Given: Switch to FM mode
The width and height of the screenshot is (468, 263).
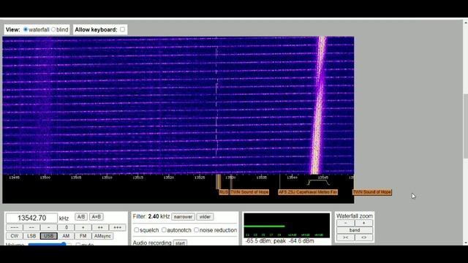Looking at the screenshot, I should (83, 236).
